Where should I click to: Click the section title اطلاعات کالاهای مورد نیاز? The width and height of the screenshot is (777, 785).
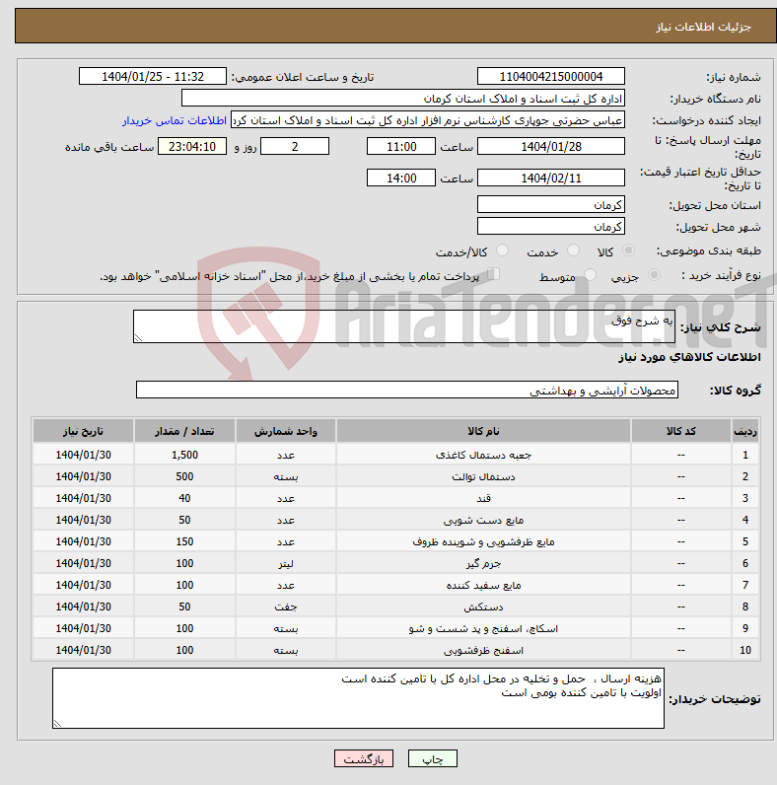[689, 357]
